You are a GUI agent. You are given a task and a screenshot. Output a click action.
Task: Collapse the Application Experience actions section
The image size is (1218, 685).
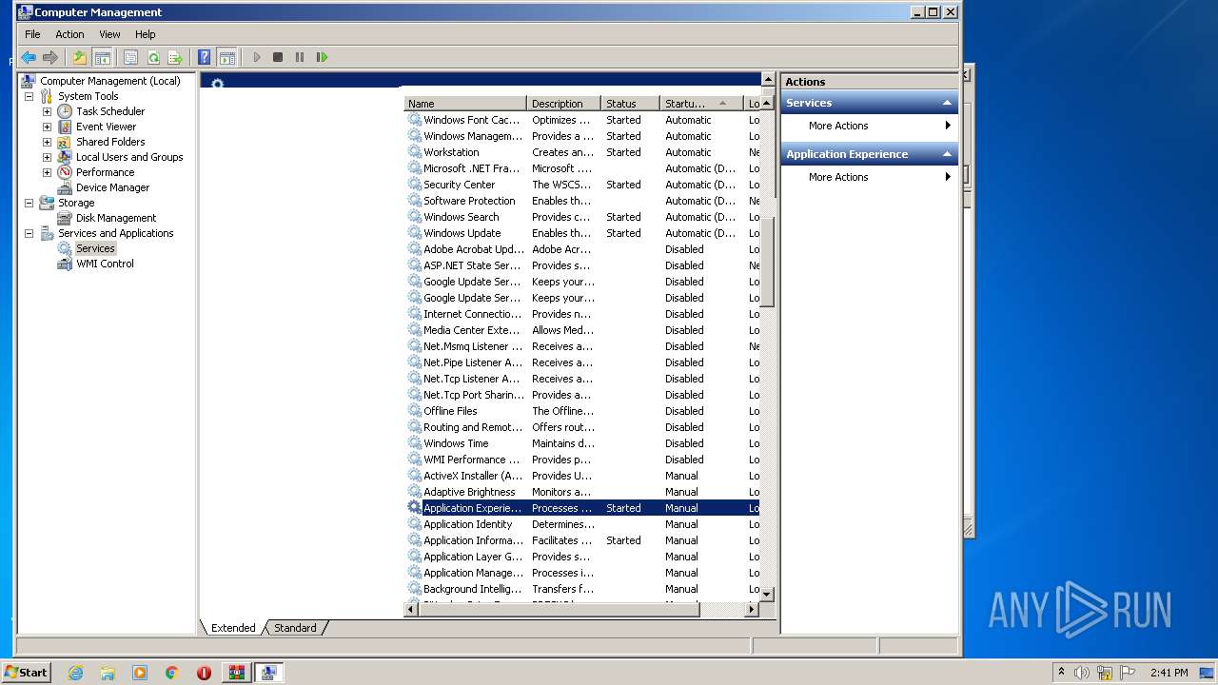(947, 154)
